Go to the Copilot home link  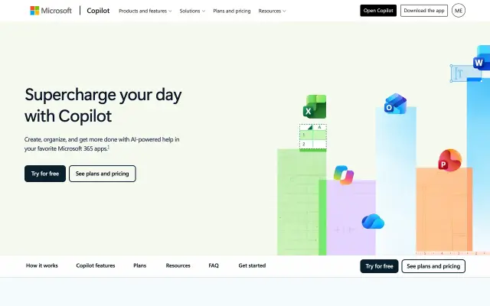98,11
